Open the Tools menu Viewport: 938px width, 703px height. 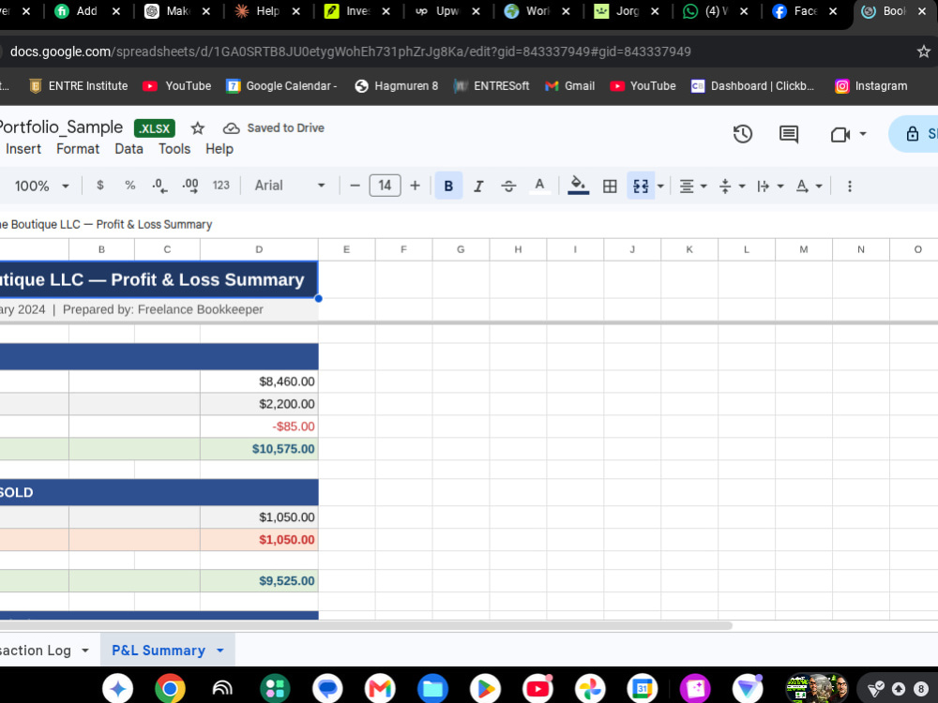(x=174, y=149)
